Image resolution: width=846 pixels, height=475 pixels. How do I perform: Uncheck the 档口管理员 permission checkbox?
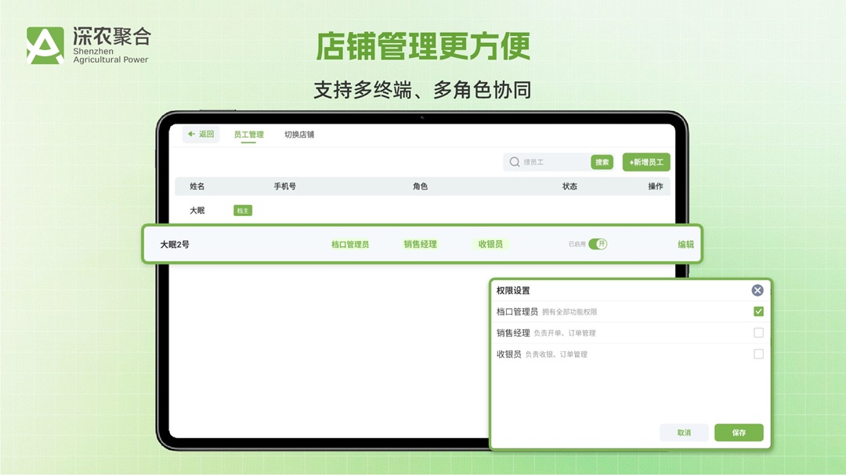click(758, 311)
